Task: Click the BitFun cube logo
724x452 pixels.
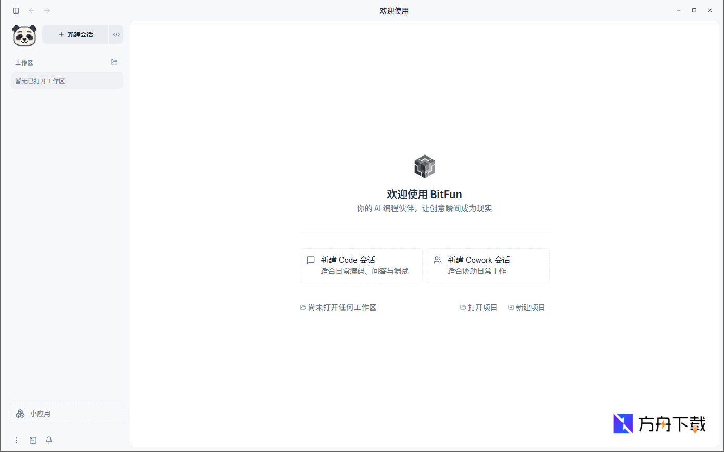Action: tap(424, 166)
